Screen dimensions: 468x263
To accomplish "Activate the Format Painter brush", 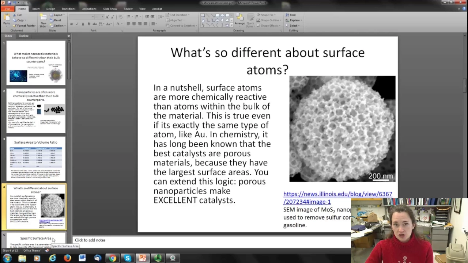I will (x=24, y=26).
